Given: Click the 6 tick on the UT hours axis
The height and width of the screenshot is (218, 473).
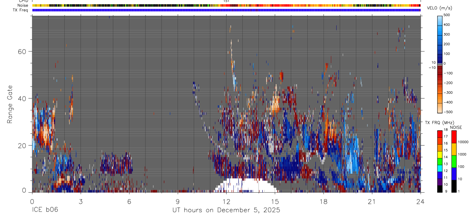Looking at the screenshot, I should click(x=129, y=201).
